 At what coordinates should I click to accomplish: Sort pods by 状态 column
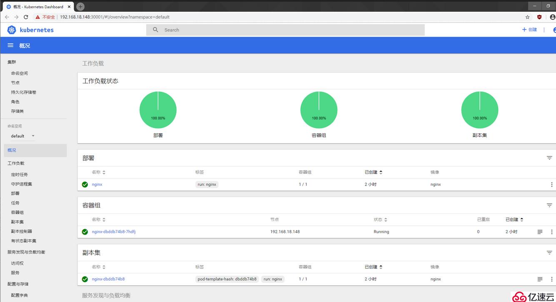point(381,220)
